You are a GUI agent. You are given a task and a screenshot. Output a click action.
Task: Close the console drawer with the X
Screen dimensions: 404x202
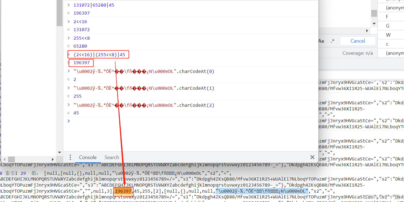click(312, 157)
